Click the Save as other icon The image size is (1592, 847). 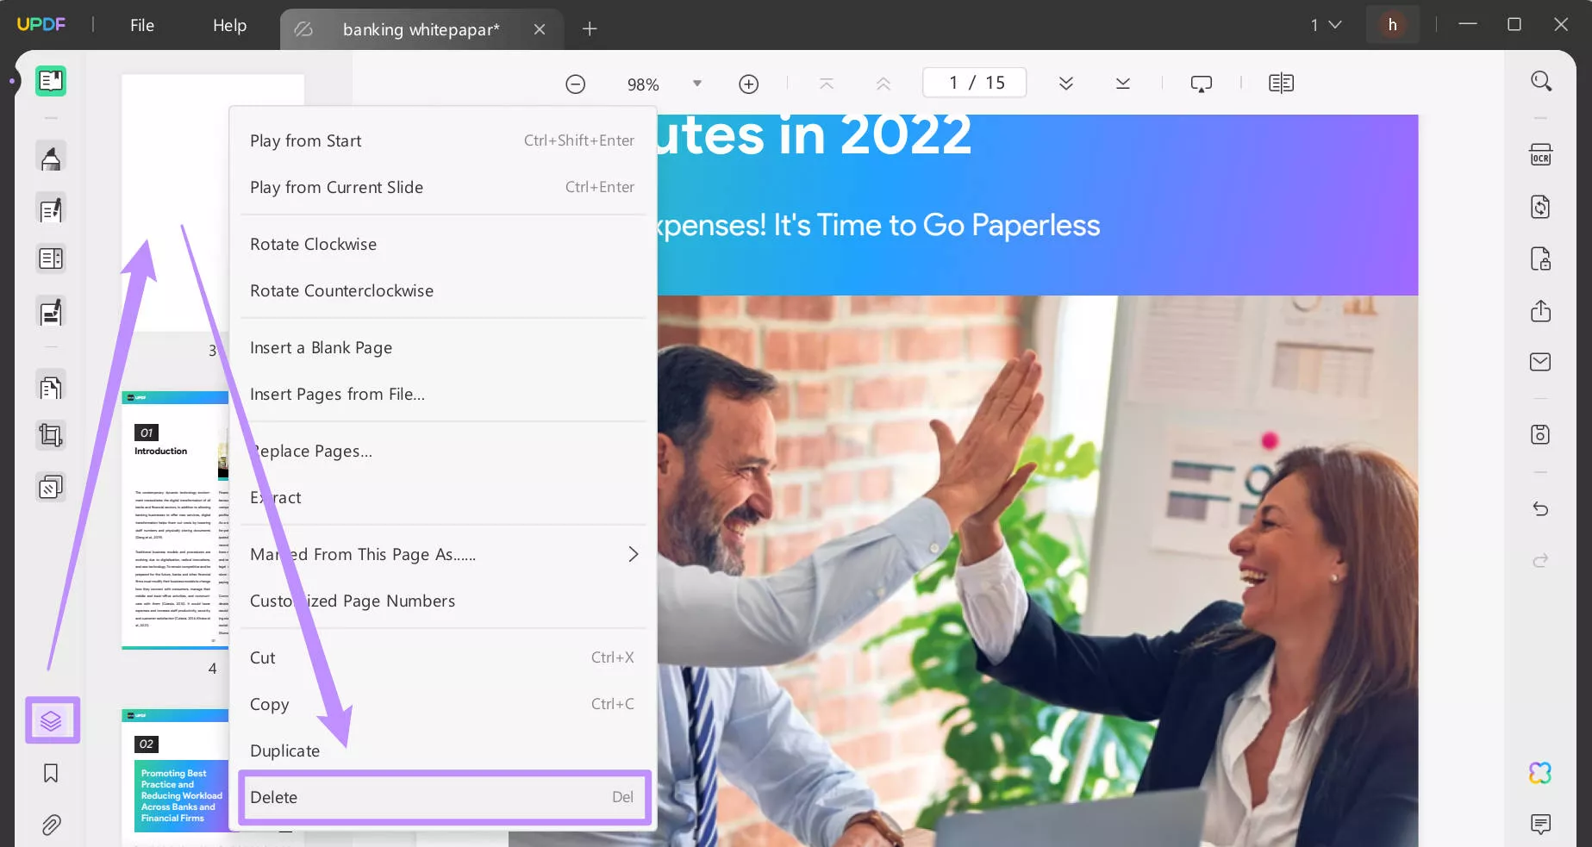tap(1541, 434)
